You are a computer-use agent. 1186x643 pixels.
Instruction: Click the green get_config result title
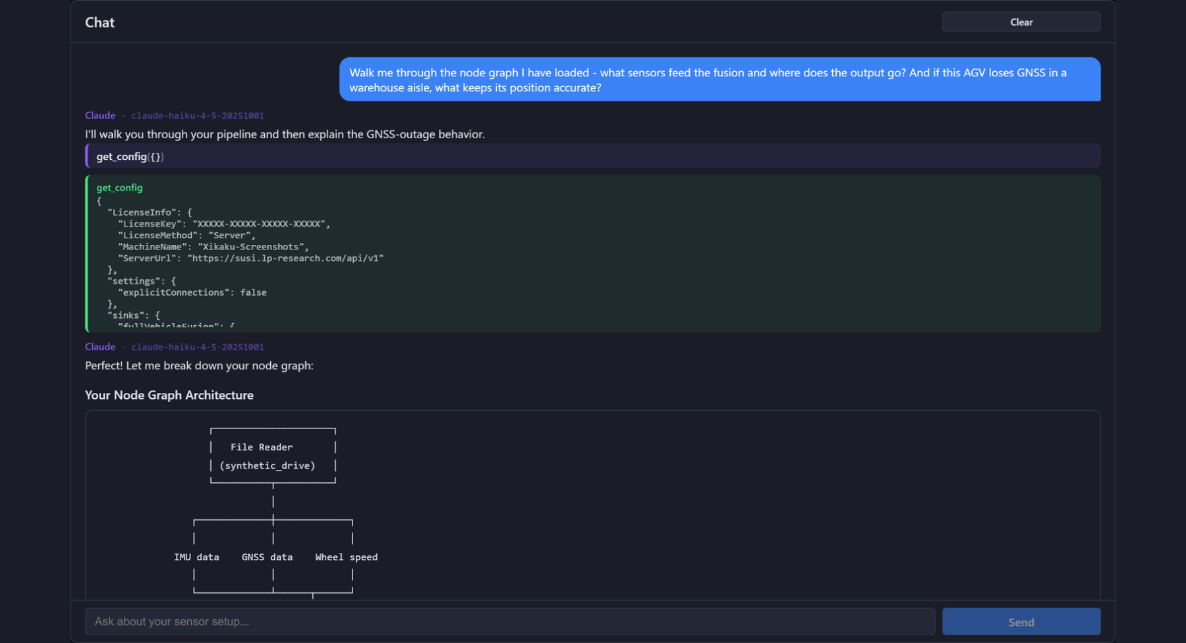pos(119,188)
